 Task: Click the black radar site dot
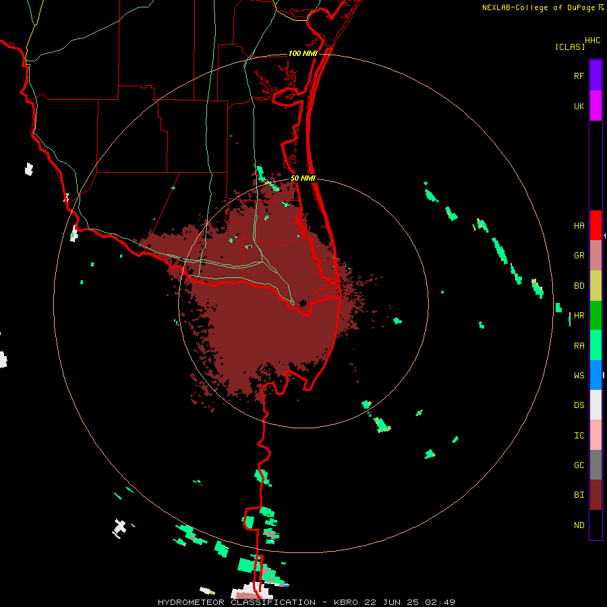click(303, 303)
